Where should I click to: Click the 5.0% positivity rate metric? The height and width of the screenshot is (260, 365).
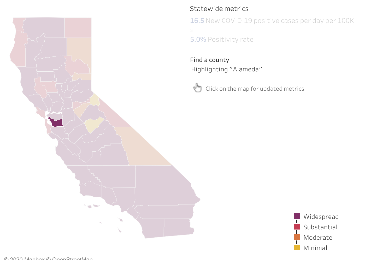pos(198,39)
